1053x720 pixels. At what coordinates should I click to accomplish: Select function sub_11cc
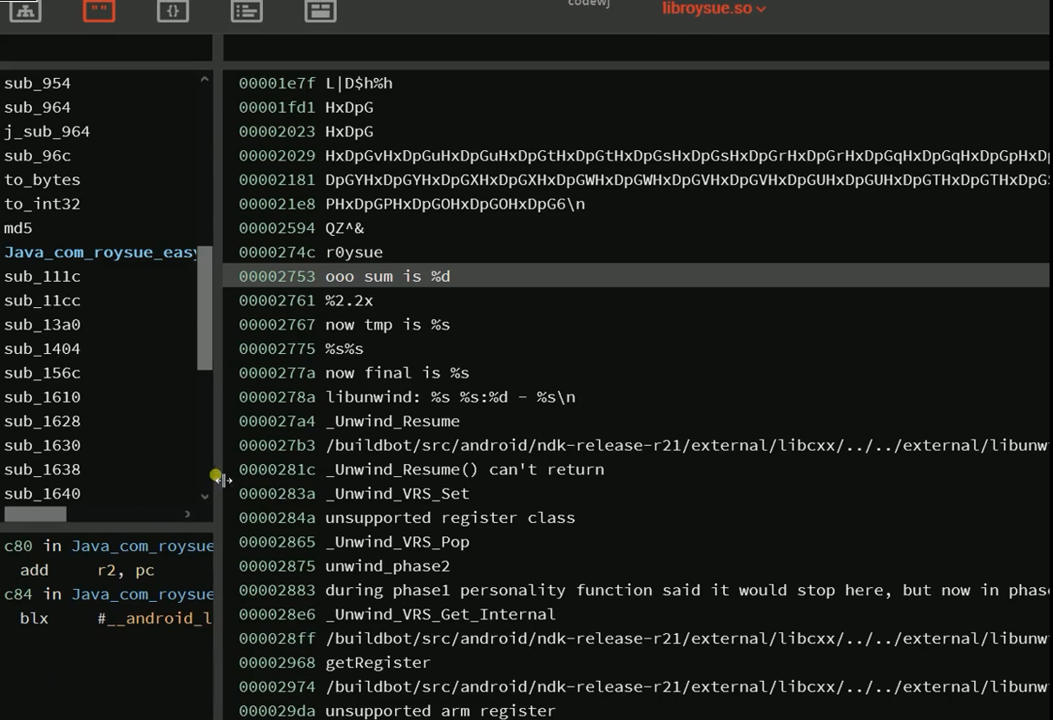[x=42, y=300]
